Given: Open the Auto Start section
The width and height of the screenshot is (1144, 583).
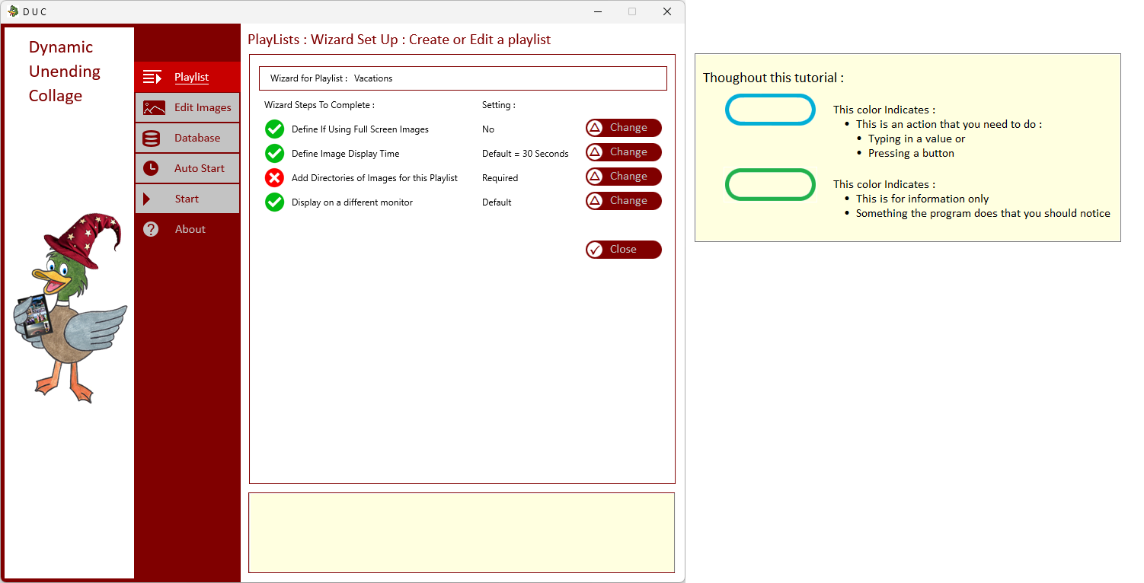Looking at the screenshot, I should pos(187,168).
